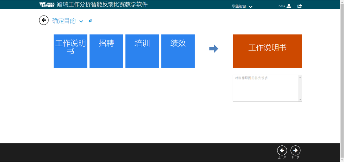Advance to next step with 下一步 arrow
344x162 pixels.
296,150
